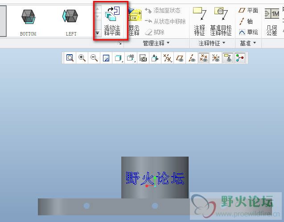Click the right hole on the base plate
The width and height of the screenshot is (284, 222).
coord(155,206)
